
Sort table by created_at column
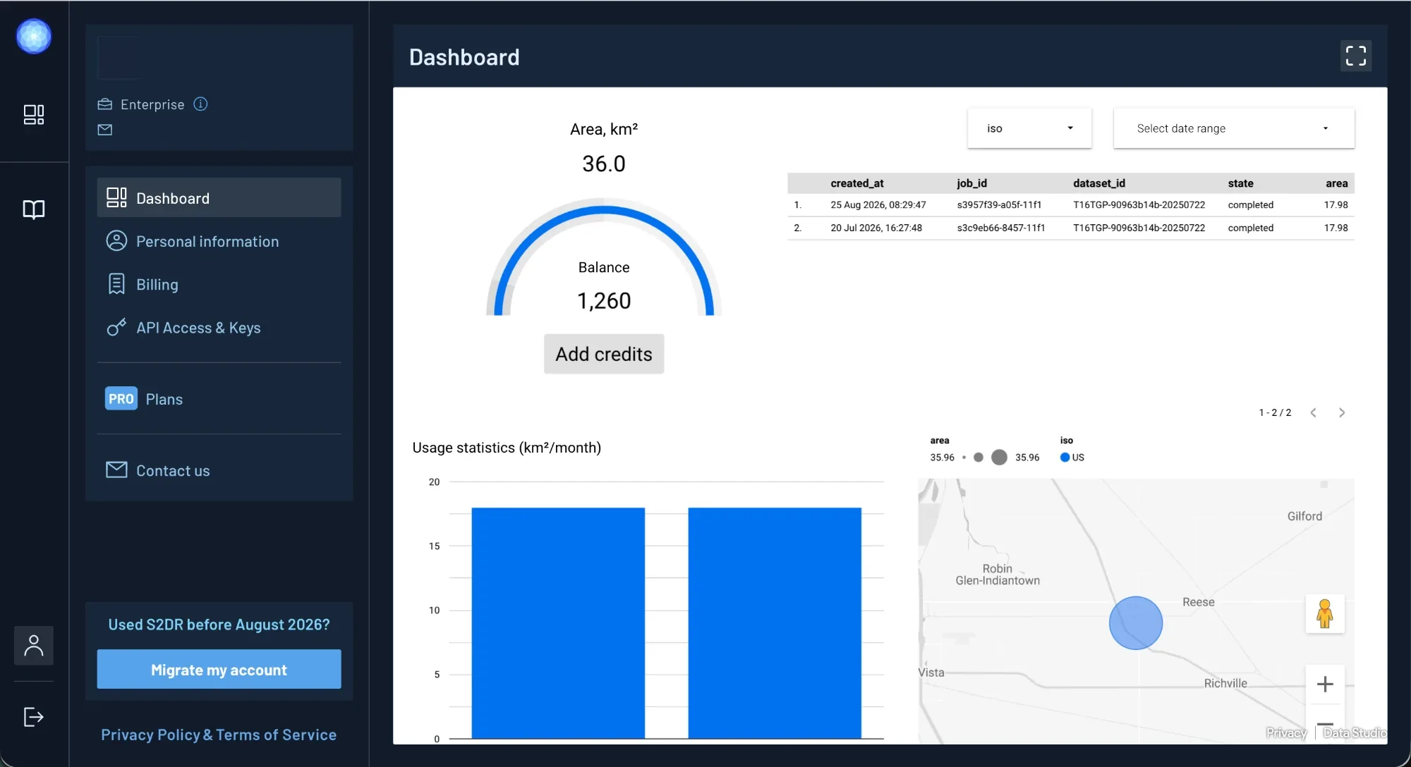[856, 183]
